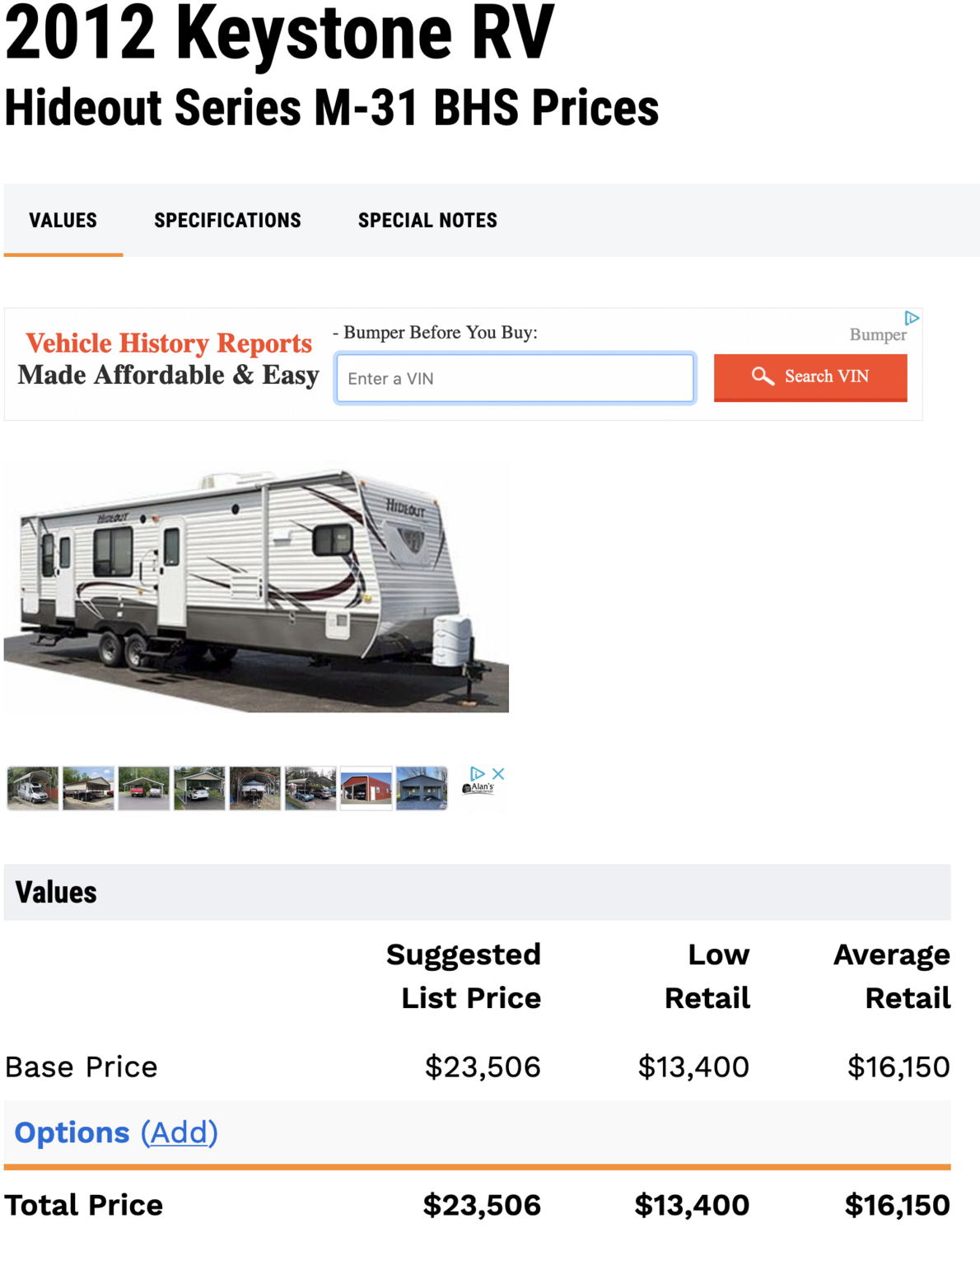Click the AdChoices icon on Bumper ad
Image resolution: width=980 pixels, height=1265 pixels.
point(912,318)
